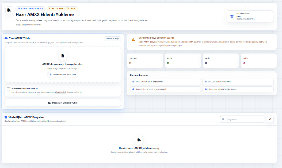Screen dimensions: 282x168
Task: Click the gamepad icon in Counter-Strike 1.6 badge
Action: 19,9
